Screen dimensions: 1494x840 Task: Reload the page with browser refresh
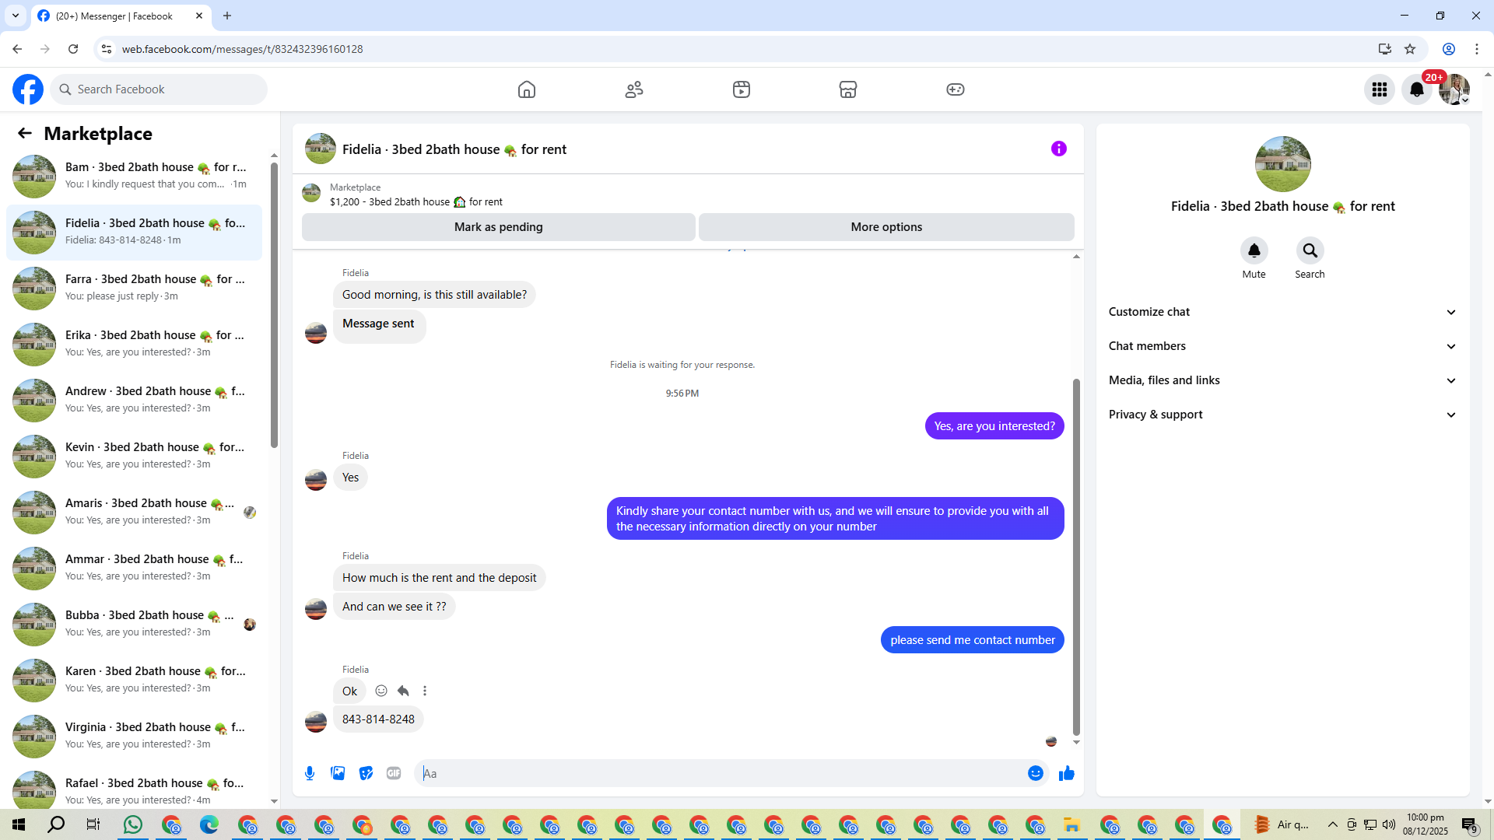pos(73,49)
